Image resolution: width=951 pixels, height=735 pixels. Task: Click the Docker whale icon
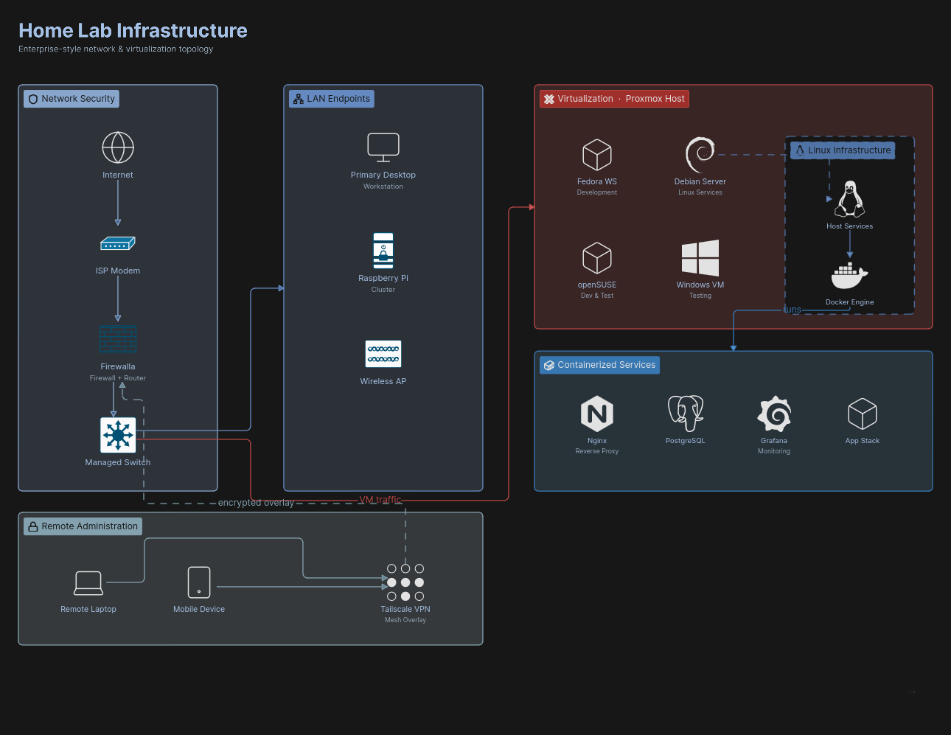pos(850,276)
